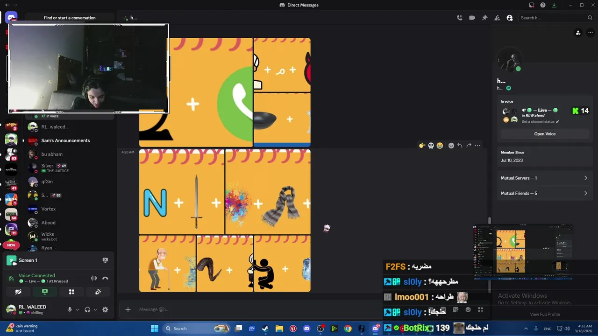This screenshot has height=336, width=598.
Task: React with the laughing-crying emoji
Action: 440,146
